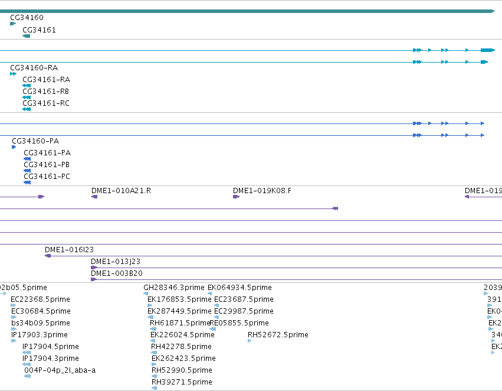Click the RH52990.5prime EST label

pyautogui.click(x=182, y=371)
